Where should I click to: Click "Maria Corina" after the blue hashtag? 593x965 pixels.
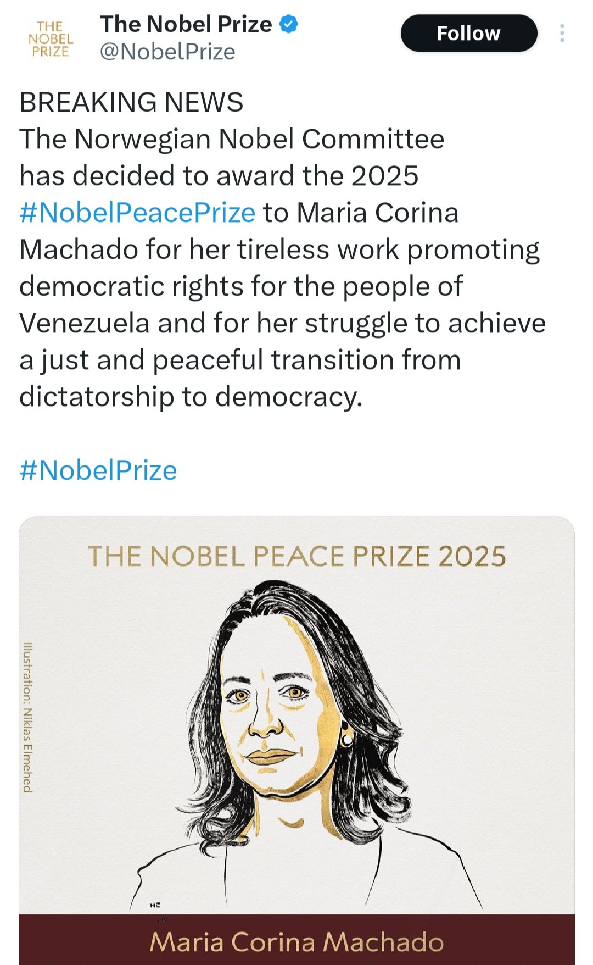pos(377,213)
